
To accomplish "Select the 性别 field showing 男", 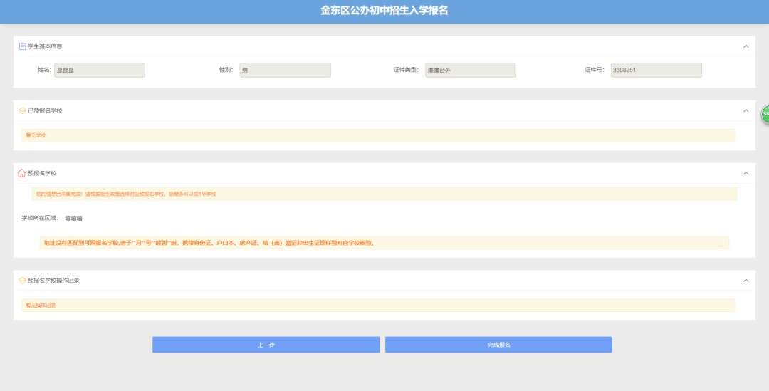I will click(285, 70).
